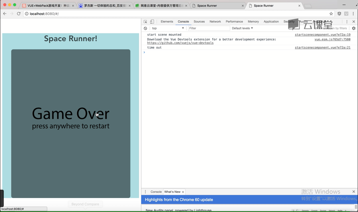Screen dimensions: 358x212
Task: Select the Console panel tab
Action: tap(183, 22)
